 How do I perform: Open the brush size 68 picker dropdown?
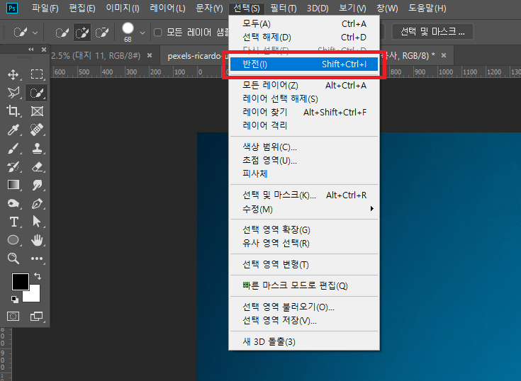[142, 33]
